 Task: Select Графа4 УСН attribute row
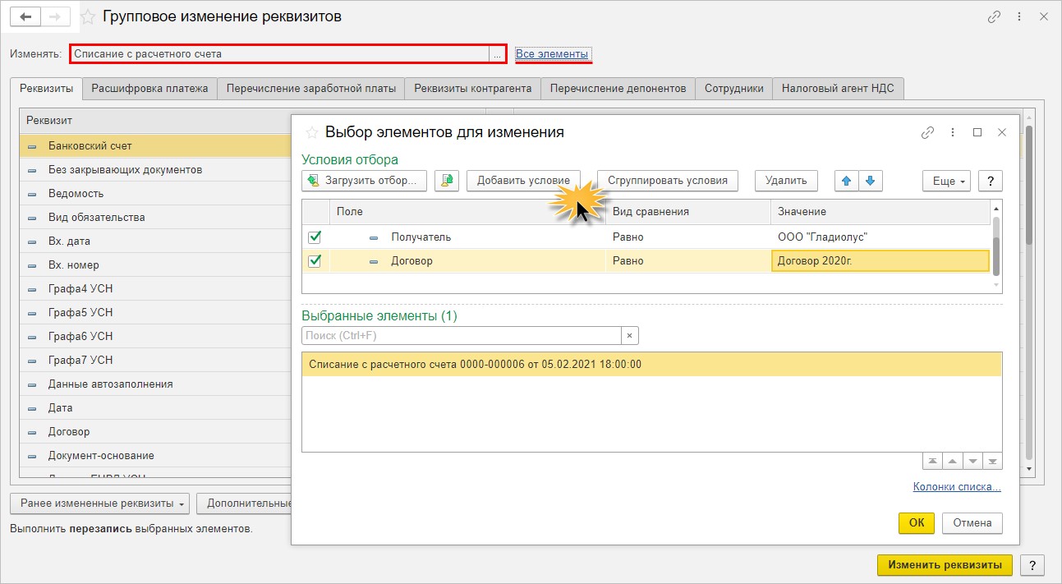coord(156,289)
